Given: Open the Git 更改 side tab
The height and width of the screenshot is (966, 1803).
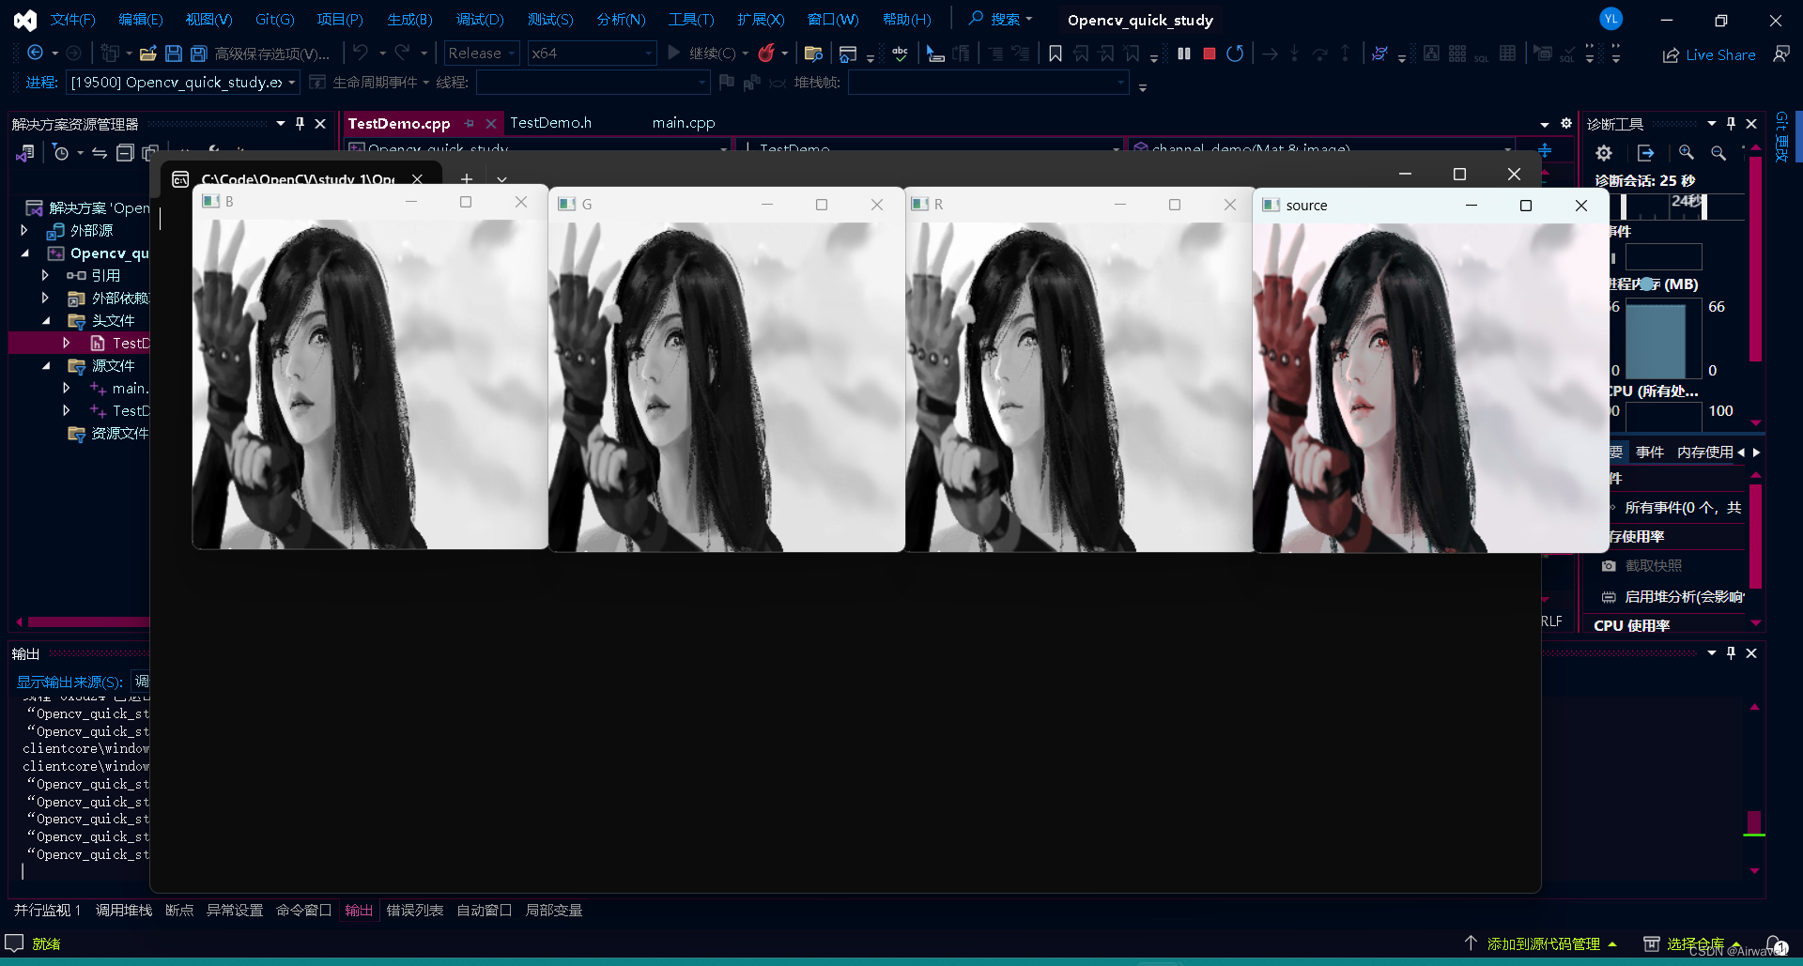Looking at the screenshot, I should pyautogui.click(x=1781, y=136).
